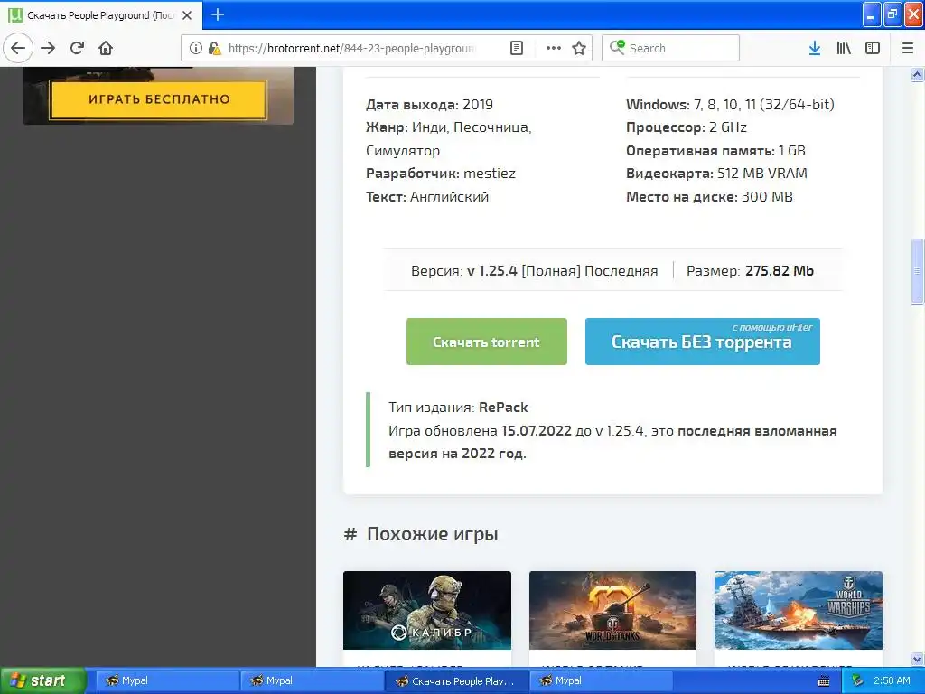Image resolution: width=925 pixels, height=694 pixels.
Task: Click the developer name mestiez
Action: point(490,173)
